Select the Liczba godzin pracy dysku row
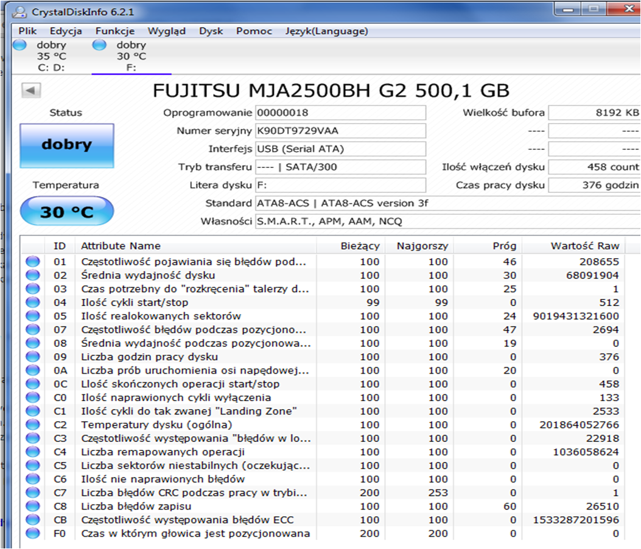This screenshot has height=549, width=641. pos(323,357)
